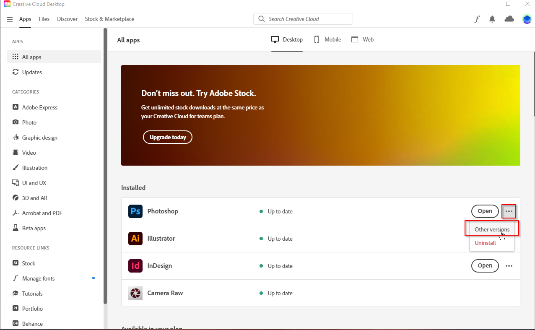Open the hamburger menu icon

click(x=10, y=19)
